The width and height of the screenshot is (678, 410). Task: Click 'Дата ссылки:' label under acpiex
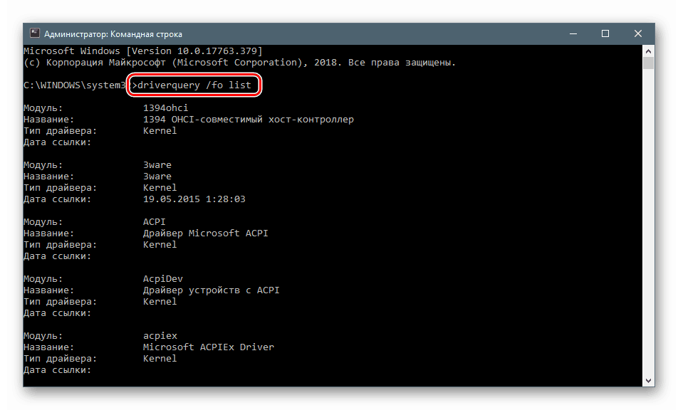point(58,370)
